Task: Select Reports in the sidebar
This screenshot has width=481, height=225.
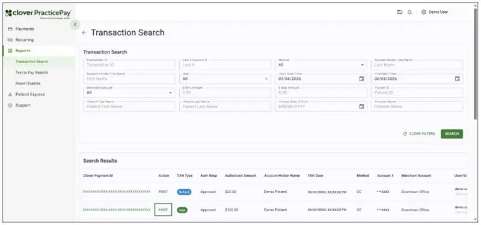Action: click(23, 51)
